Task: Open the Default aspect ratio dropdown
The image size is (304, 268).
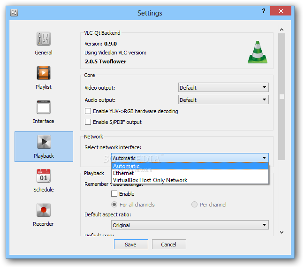Action: pyautogui.click(x=190, y=225)
